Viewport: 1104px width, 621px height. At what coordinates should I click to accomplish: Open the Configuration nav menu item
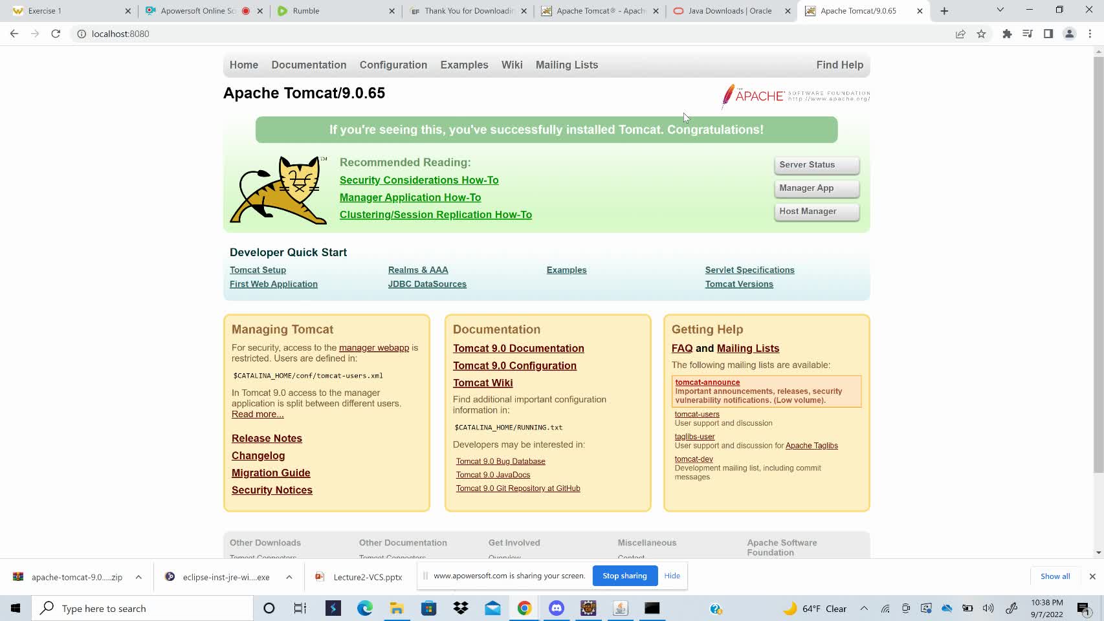(393, 65)
